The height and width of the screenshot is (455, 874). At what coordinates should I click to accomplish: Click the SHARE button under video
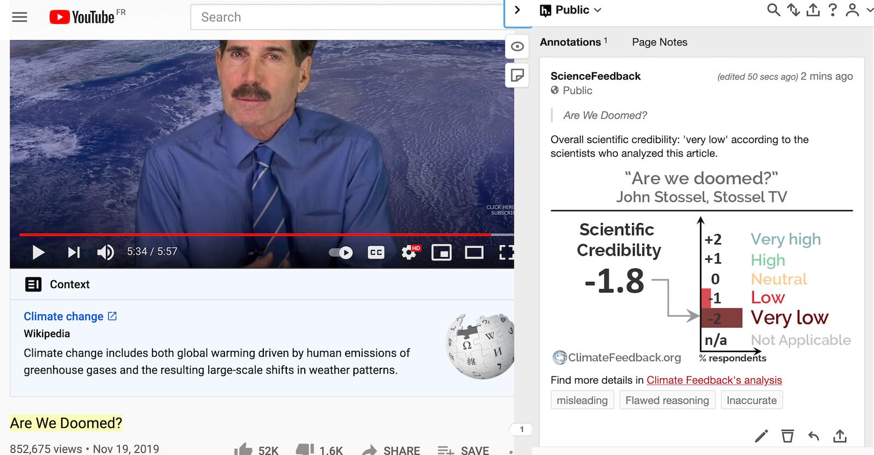(x=391, y=450)
